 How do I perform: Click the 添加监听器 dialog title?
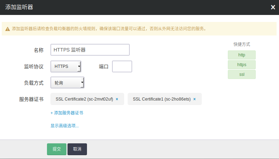19,7
